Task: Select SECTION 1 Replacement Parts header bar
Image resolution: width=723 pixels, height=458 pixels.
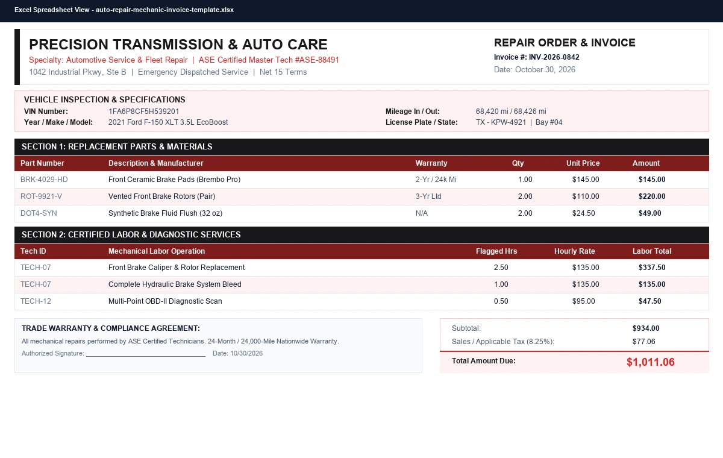Action: click(x=361, y=146)
